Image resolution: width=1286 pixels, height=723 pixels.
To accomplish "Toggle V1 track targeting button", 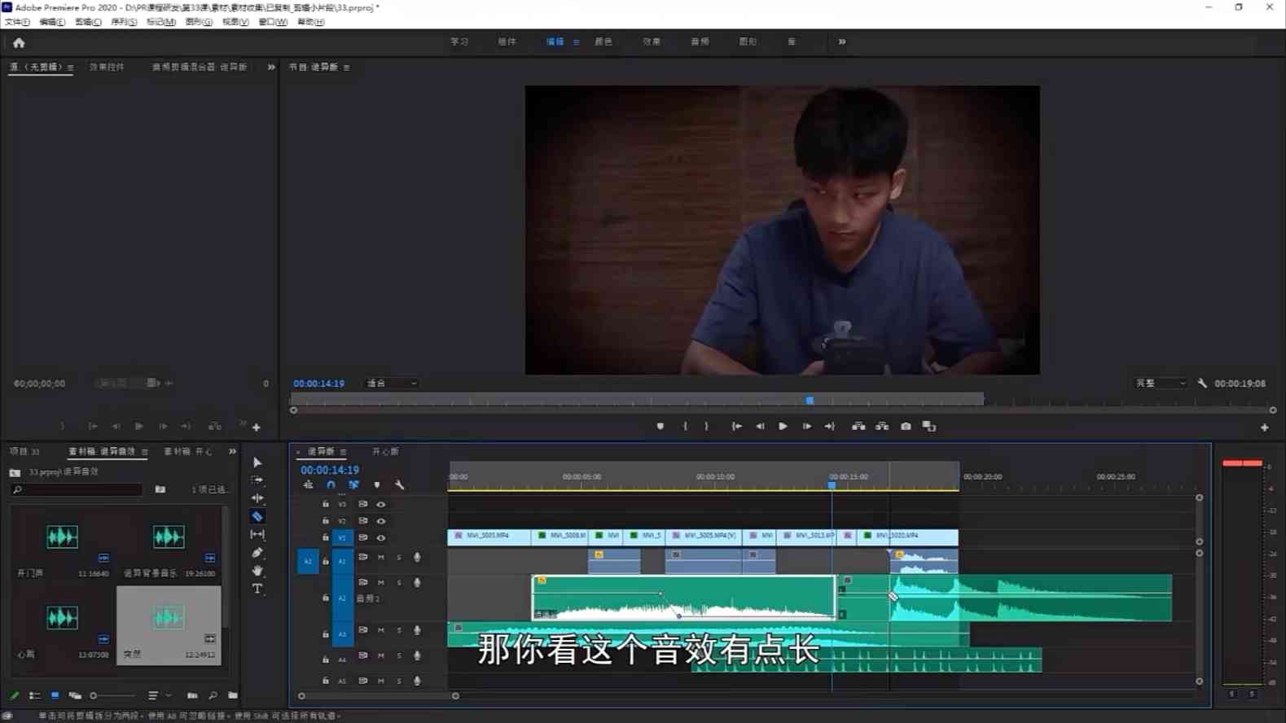I will pyautogui.click(x=343, y=538).
